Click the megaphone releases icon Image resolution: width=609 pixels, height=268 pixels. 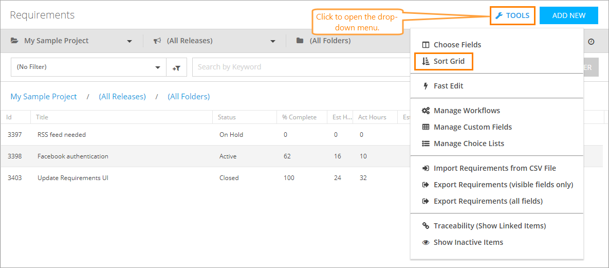tap(157, 41)
